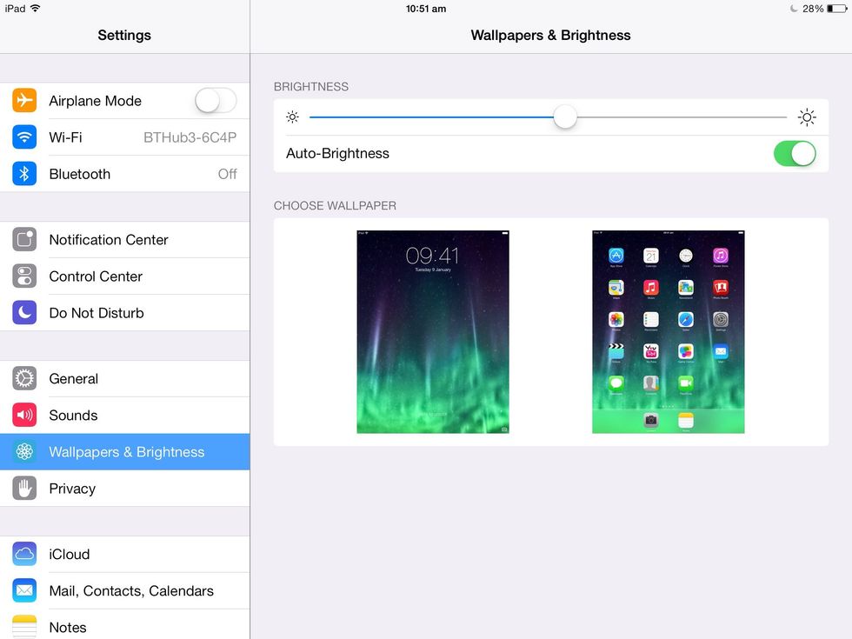Open Notification Center via its icon
The width and height of the screenshot is (852, 639).
[x=23, y=239]
